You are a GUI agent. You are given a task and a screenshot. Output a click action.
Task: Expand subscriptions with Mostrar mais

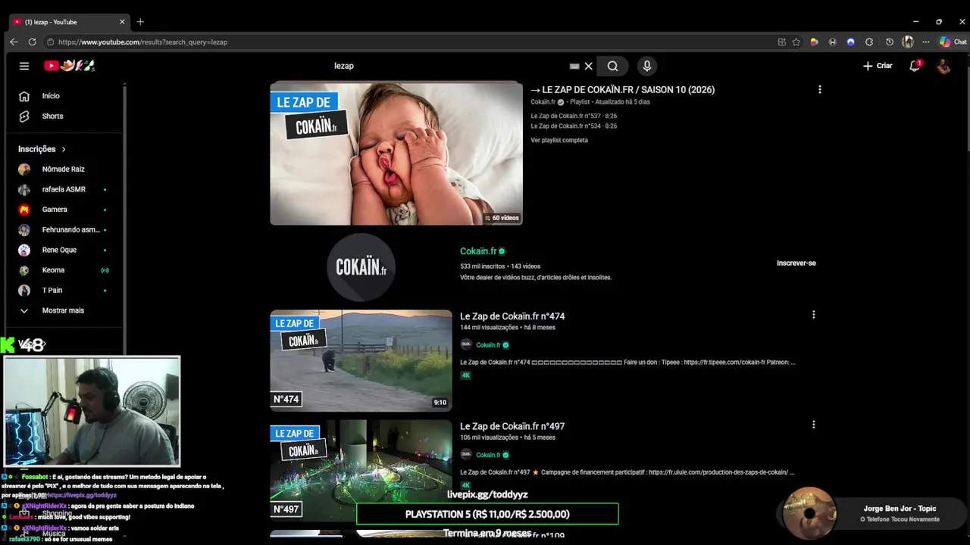(x=64, y=310)
